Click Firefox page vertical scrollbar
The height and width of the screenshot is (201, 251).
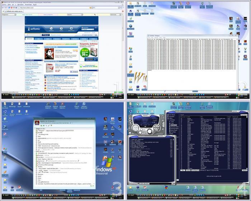[123, 53]
